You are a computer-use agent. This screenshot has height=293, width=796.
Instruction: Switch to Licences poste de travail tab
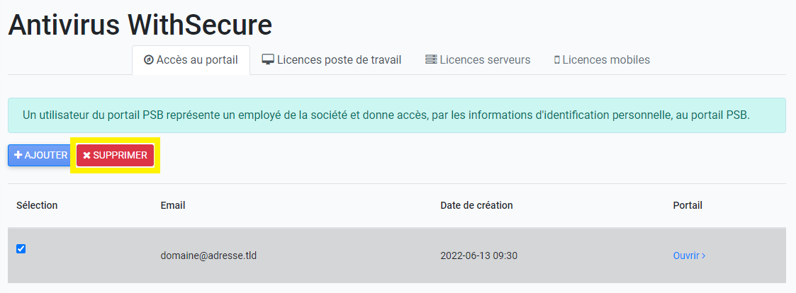point(332,60)
